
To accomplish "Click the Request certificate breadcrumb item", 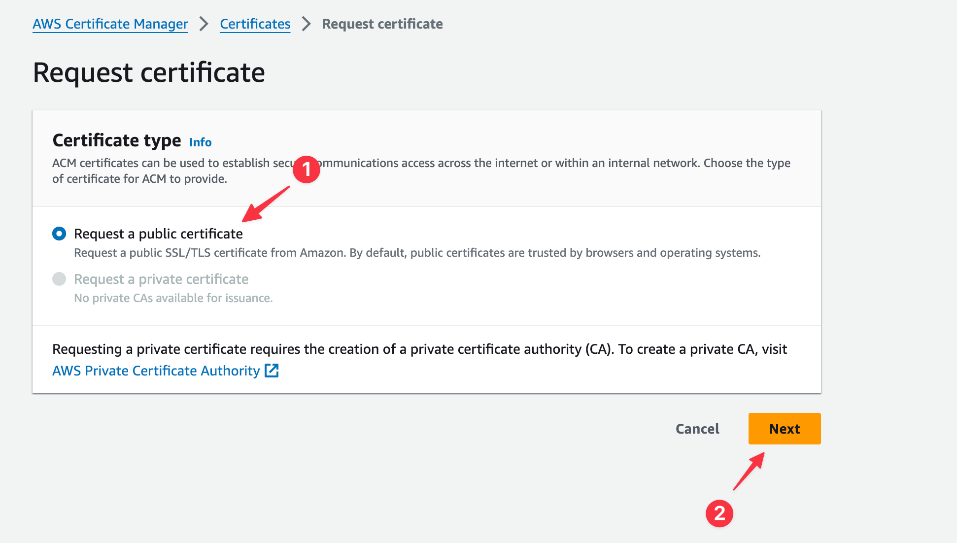I will click(x=382, y=24).
